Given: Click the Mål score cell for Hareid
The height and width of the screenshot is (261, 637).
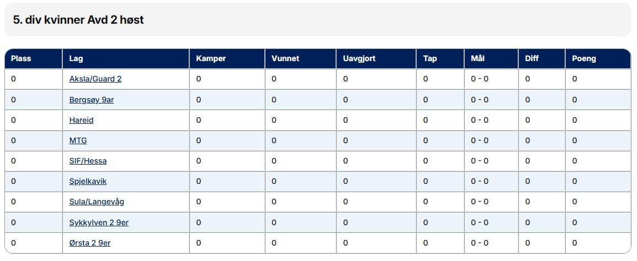Looking at the screenshot, I should [x=479, y=120].
